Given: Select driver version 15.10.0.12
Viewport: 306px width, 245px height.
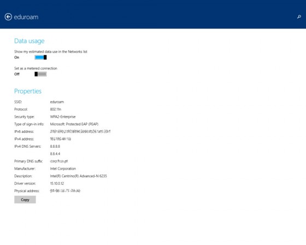Looking at the screenshot, I should click(x=57, y=183).
